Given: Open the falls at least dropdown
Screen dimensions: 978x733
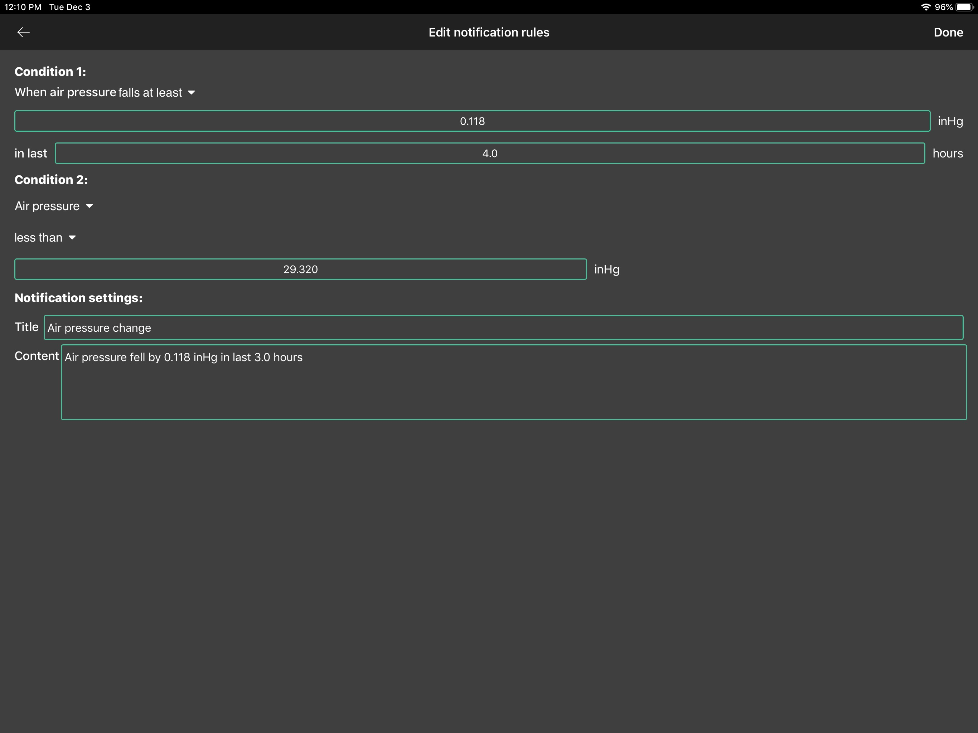Looking at the screenshot, I should (x=150, y=92).
